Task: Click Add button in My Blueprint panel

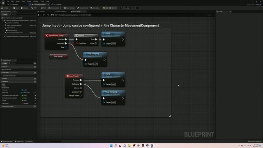Action: pyautogui.click(x=5, y=63)
